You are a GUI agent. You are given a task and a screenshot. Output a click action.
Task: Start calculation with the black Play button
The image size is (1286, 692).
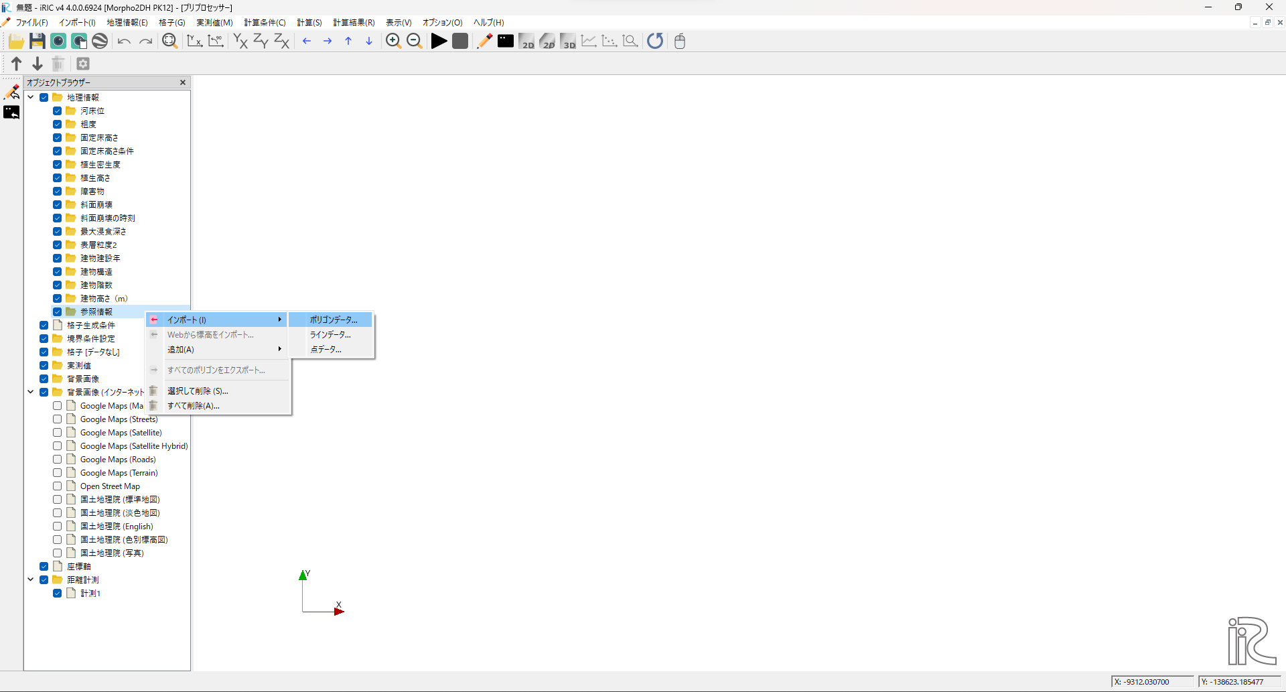coord(439,42)
